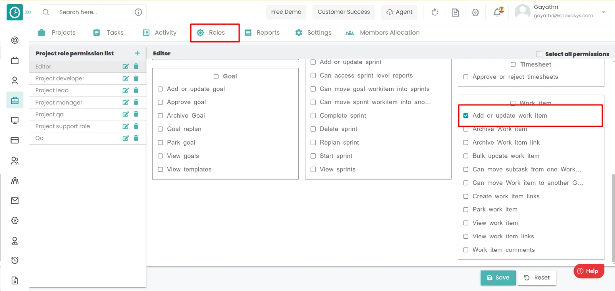Screen dimensions: 615x291
Task: Open the sidebar briefcase projects icon
Action: click(15, 100)
